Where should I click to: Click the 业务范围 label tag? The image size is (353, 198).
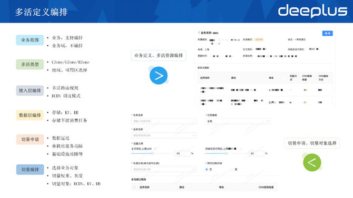click(x=30, y=40)
